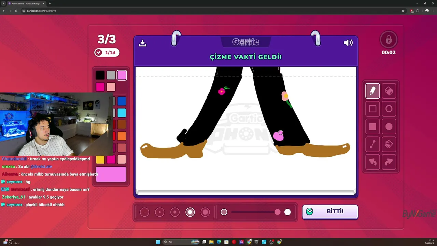Viewport: 437px width, 246px height.
Task: Go back in the browser
Action: coord(4,11)
